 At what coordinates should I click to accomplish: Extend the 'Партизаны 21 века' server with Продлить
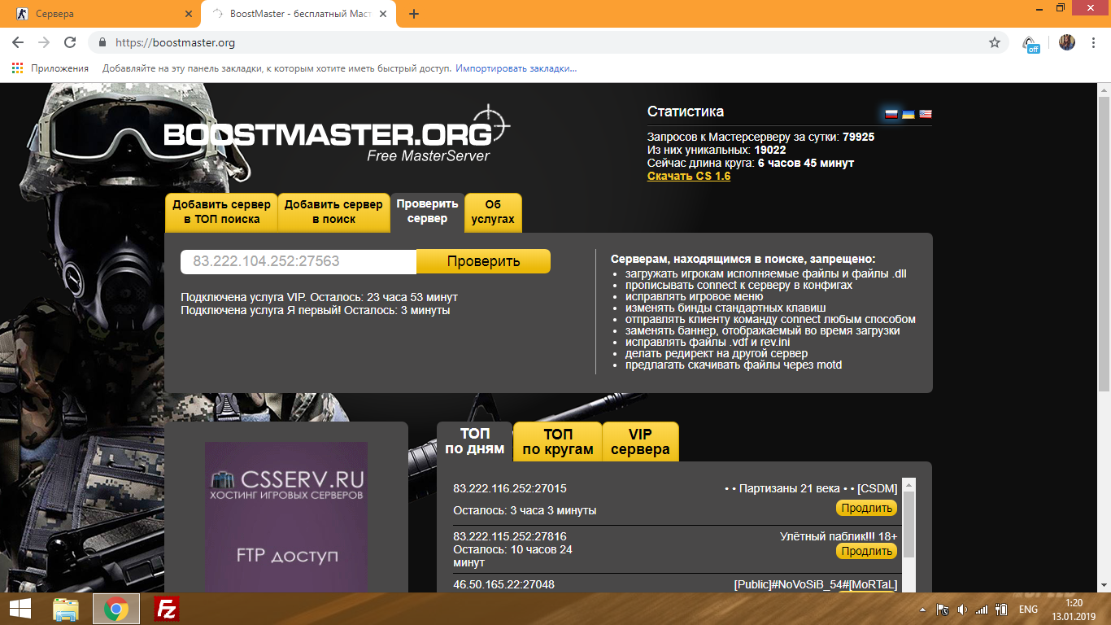866,508
